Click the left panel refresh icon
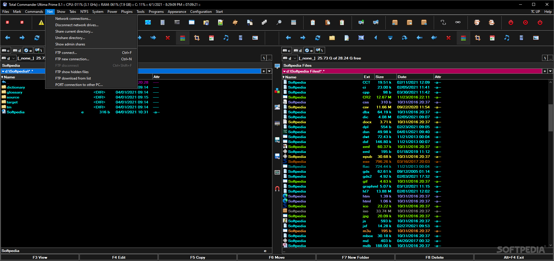This screenshot has width=554, height=261. point(37,38)
